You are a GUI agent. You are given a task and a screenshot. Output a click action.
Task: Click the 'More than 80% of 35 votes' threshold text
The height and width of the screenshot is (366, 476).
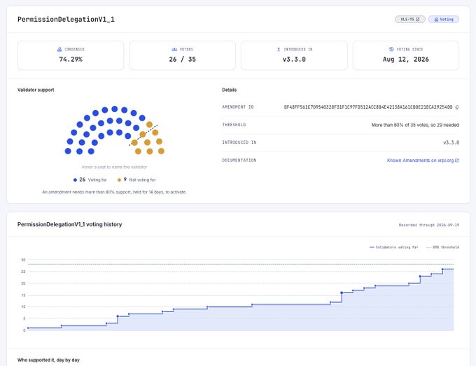415,125
